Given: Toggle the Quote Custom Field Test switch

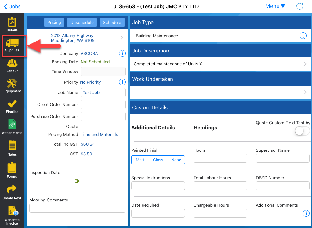Looking at the screenshot, I should coord(302,131).
